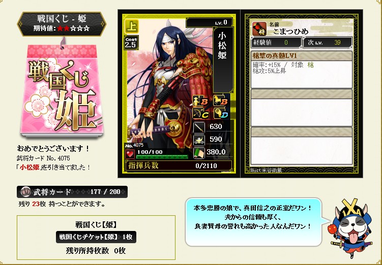Click the bow aptitude C icon
Viewport: 382px width, 265px height.
tap(200, 113)
